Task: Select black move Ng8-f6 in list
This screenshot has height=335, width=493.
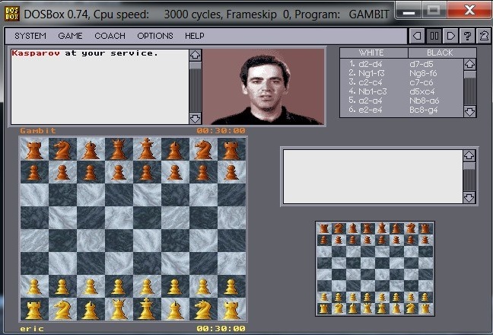Action: tap(423, 73)
